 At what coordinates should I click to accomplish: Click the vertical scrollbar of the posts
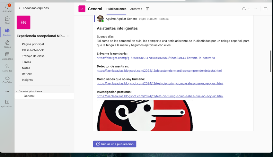[270, 61]
